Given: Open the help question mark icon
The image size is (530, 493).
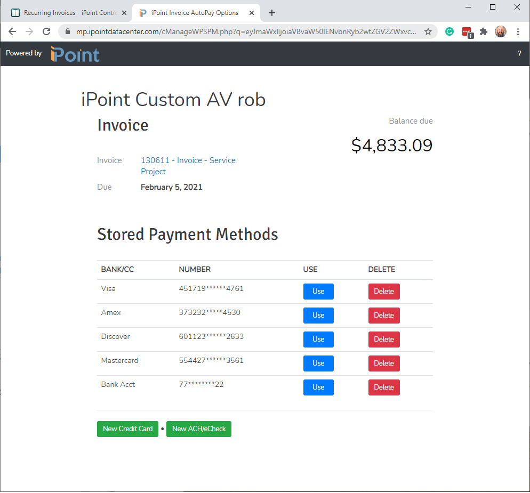Looking at the screenshot, I should (x=519, y=53).
